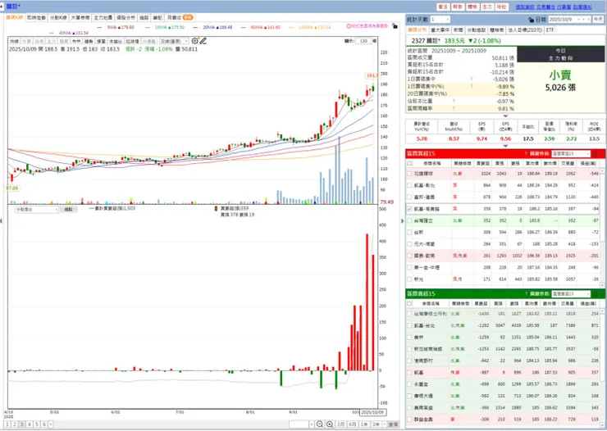Viewport: 607px width, 431px height.
Task: Switch to chart page 6 button
Action: pos(44,424)
